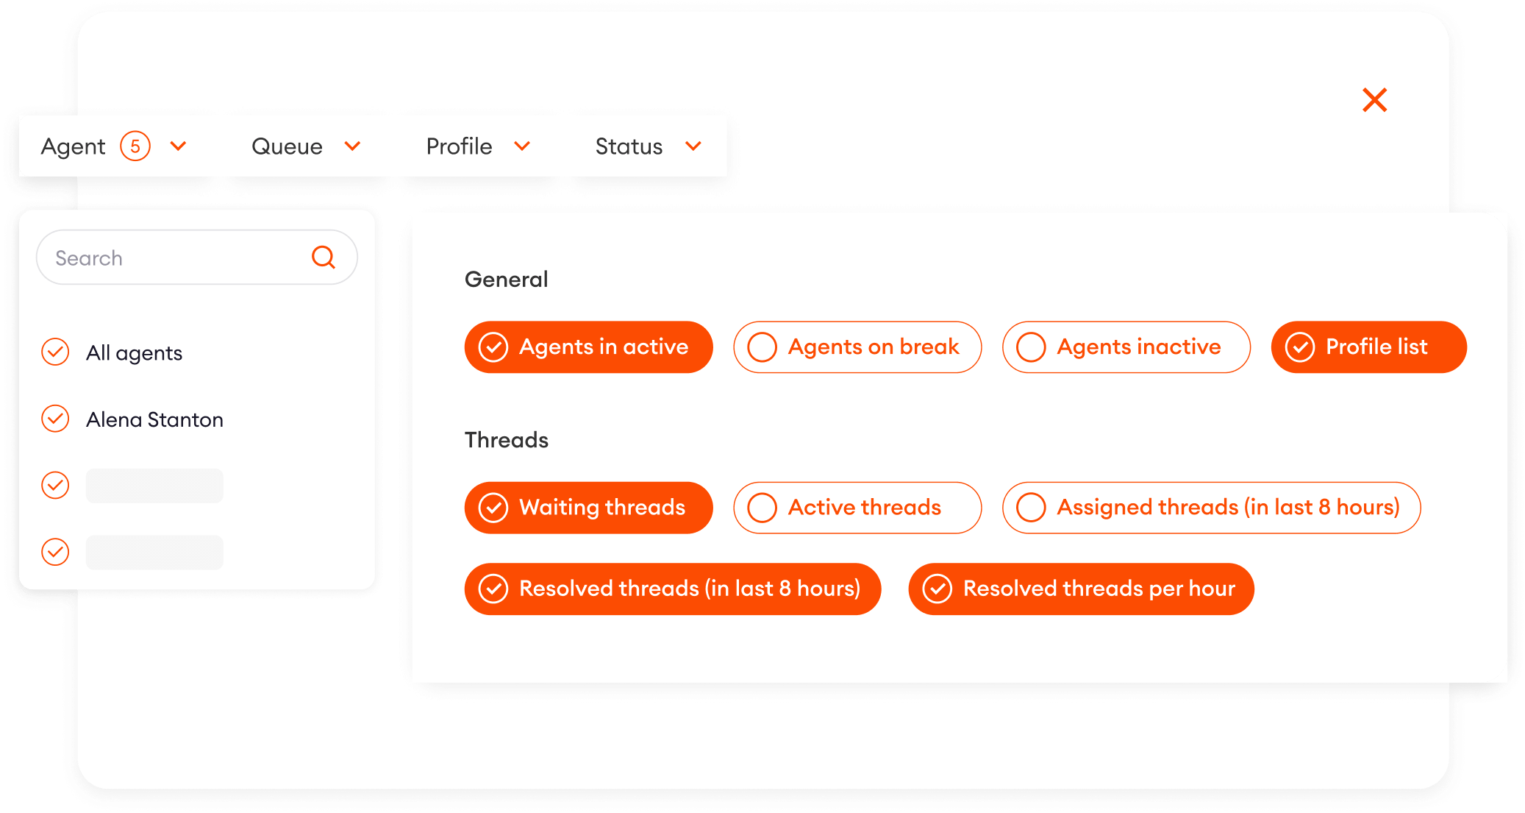Screen dimensions: 1525x813
Task: Enable the Agents on break filter
Action: pos(857,347)
